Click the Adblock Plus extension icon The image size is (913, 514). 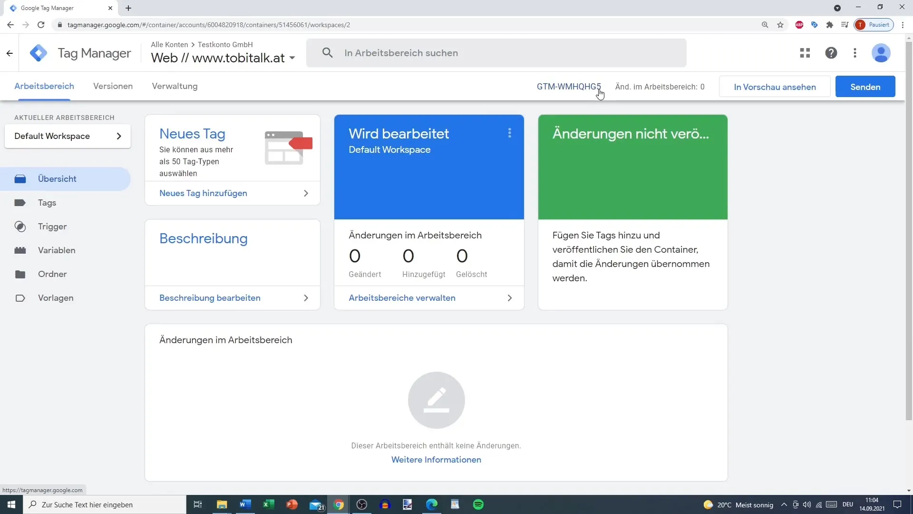pos(799,25)
